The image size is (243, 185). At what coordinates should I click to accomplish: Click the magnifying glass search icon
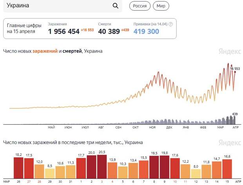coord(116,6)
